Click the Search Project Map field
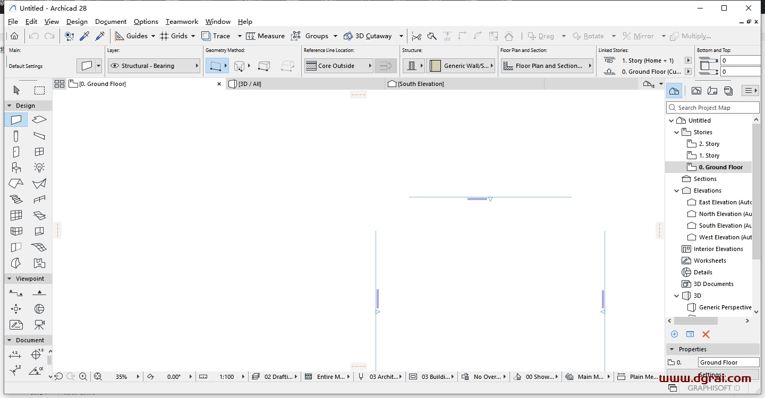 pos(713,108)
